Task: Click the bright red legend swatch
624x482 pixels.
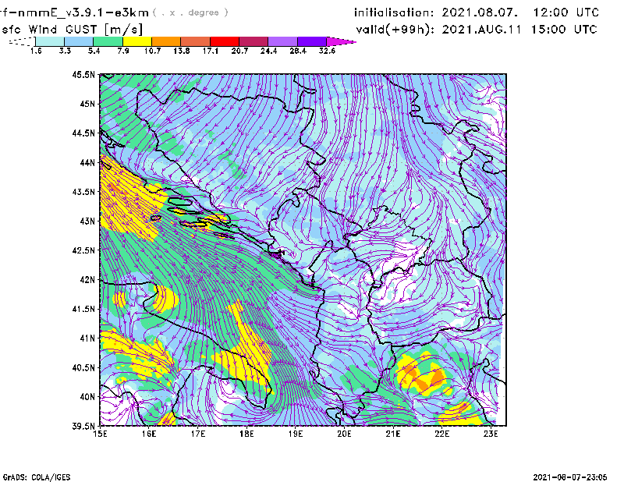Action: [x=225, y=41]
